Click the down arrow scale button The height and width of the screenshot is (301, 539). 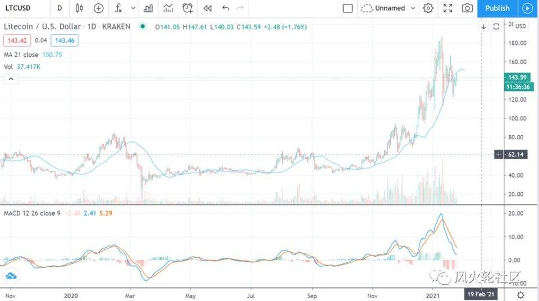(x=483, y=26)
